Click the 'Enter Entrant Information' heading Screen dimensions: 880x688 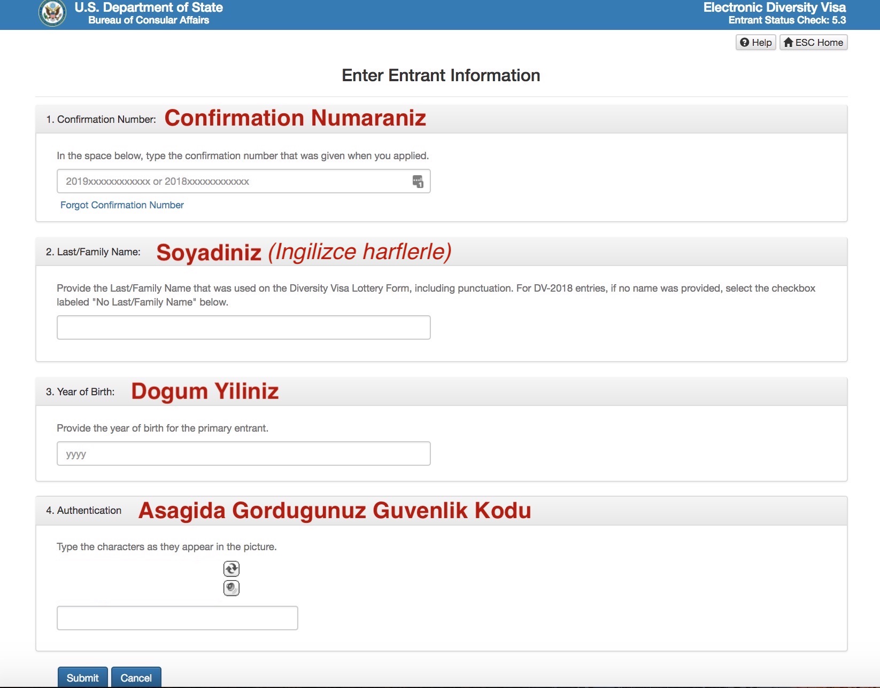[441, 75]
